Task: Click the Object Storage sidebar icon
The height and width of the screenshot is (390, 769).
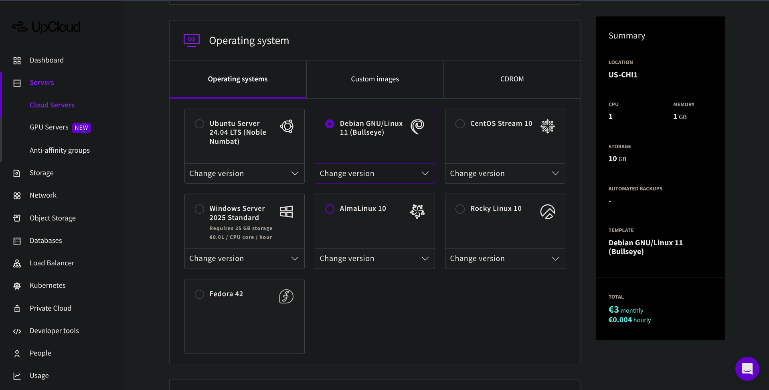Action: 17,218
